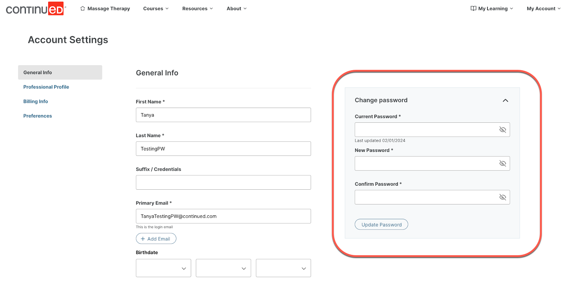The height and width of the screenshot is (284, 576).
Task: Click into the Suffix / Credentials field
Action: tap(223, 182)
